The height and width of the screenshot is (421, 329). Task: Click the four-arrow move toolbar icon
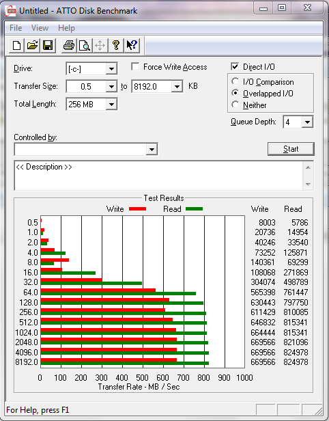point(100,45)
